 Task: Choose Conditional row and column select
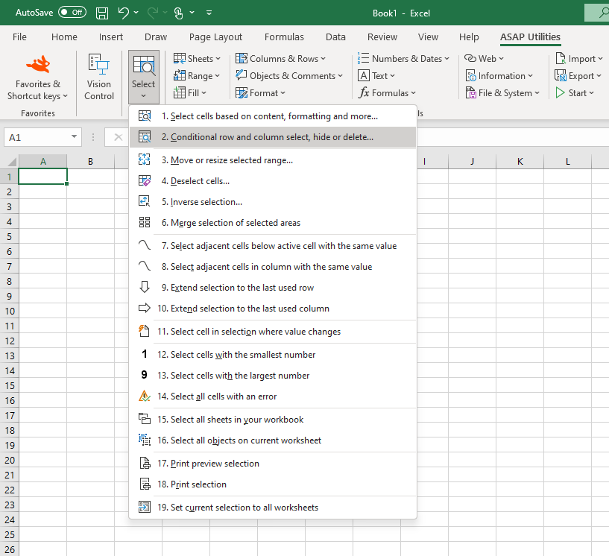tap(273, 137)
